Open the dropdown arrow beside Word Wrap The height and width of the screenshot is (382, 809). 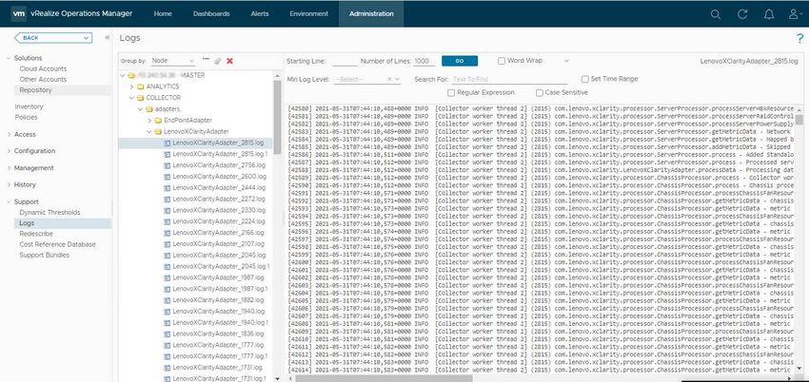566,61
